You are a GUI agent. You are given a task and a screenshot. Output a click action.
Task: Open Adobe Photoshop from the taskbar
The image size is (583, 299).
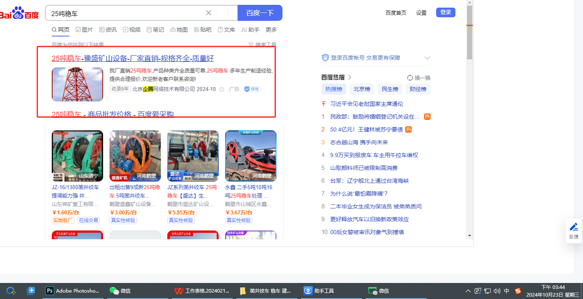[73, 291]
